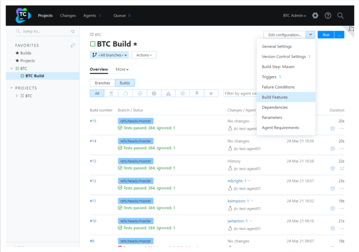This screenshot has width=359, height=252.
Task: Filter builds by running hourglass icon
Action: pyautogui.click(x=111, y=94)
